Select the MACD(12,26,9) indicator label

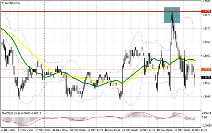pos(21,113)
